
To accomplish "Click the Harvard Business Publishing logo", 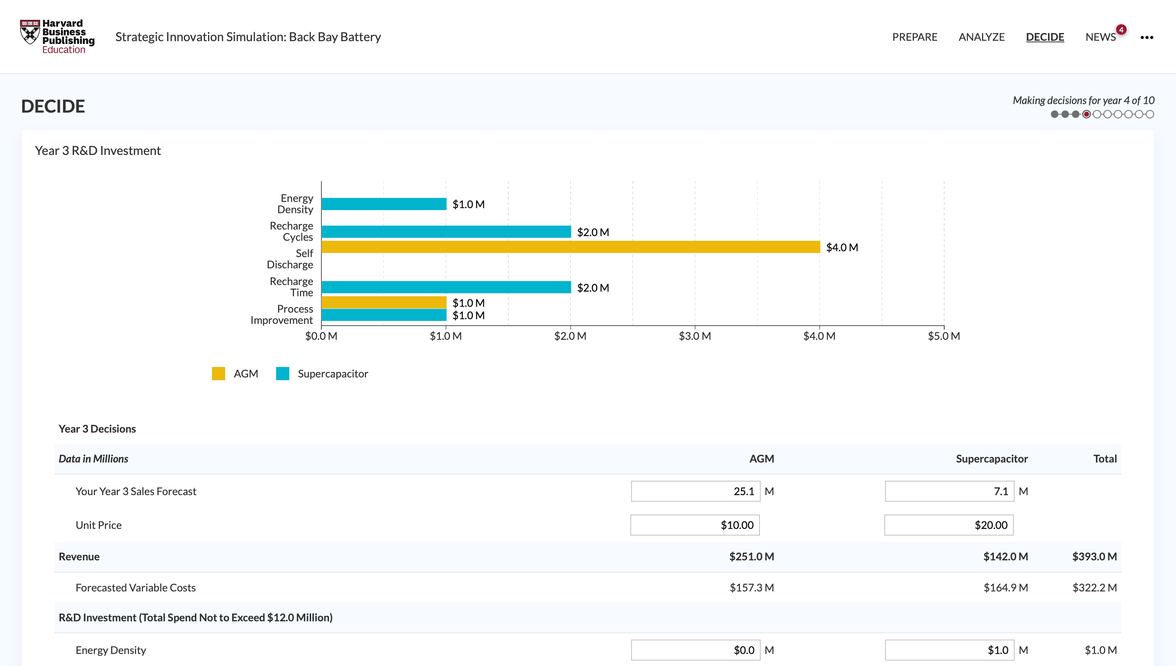I will pos(57,37).
